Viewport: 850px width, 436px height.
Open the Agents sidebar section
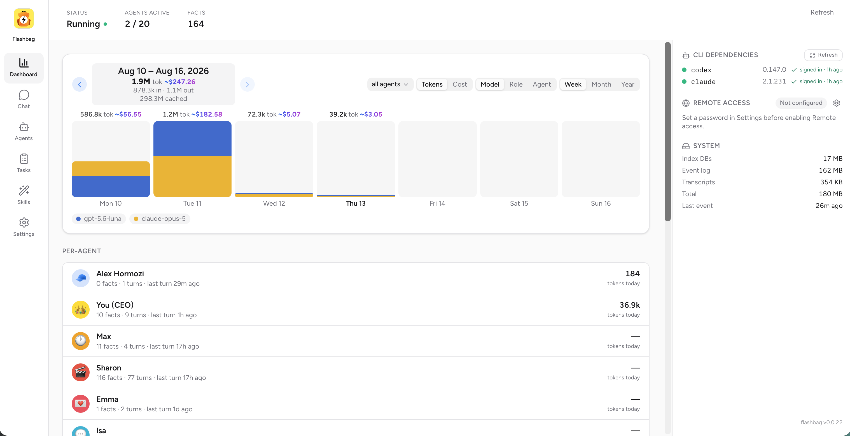pos(24,131)
